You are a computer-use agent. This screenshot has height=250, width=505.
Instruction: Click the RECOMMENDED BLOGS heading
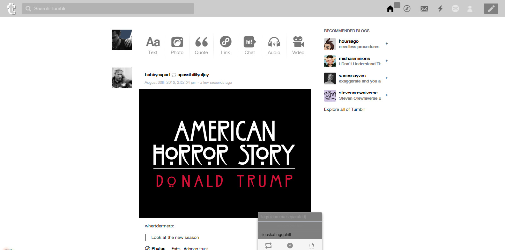click(347, 31)
